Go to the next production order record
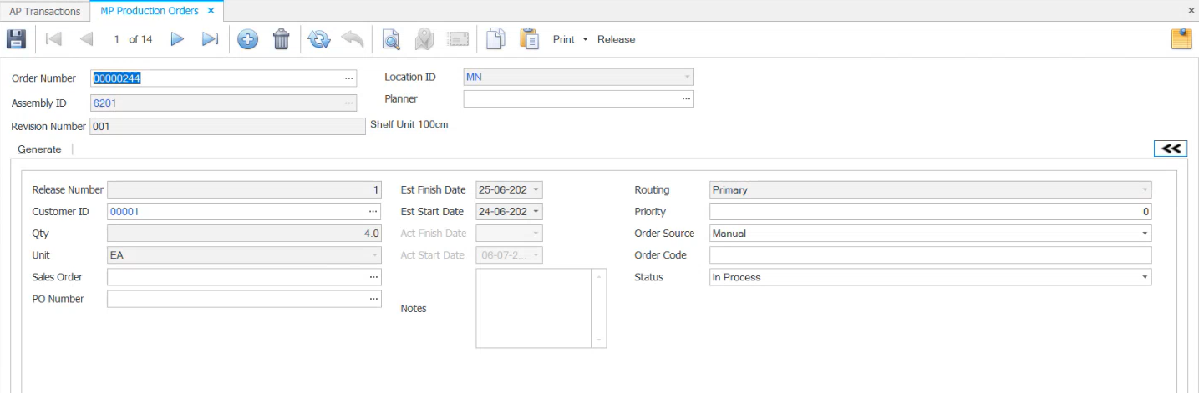This screenshot has height=393, width=1199. [x=177, y=39]
